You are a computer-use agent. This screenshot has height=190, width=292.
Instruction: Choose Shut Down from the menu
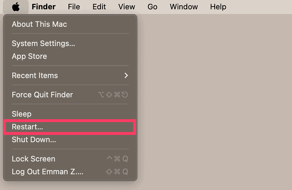click(34, 140)
